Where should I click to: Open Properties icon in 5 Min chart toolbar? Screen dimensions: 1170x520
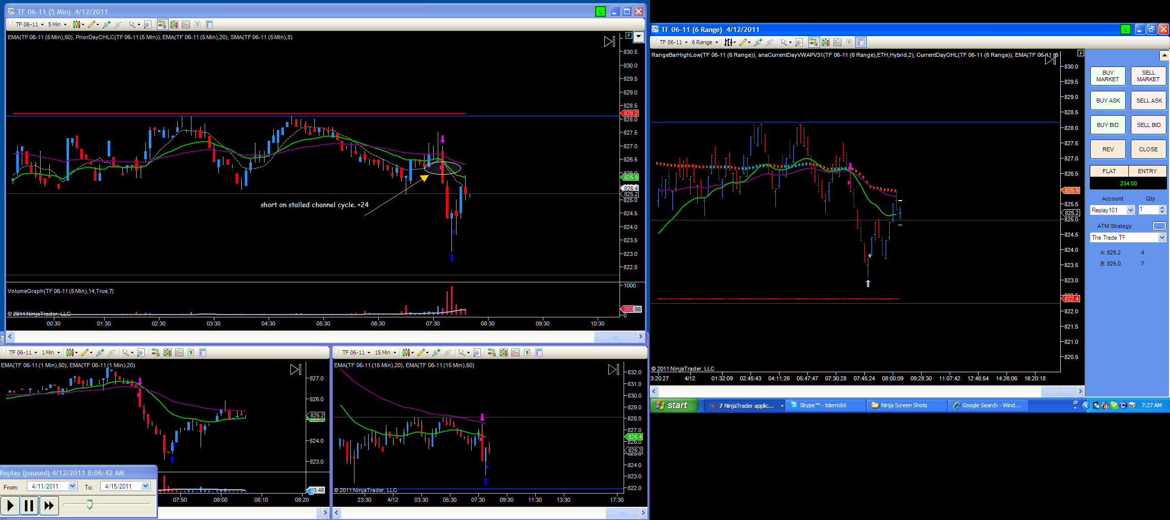[209, 24]
